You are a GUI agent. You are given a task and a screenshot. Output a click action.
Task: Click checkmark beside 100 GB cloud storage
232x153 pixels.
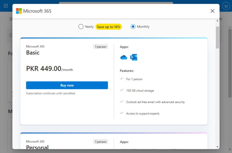click(122, 90)
